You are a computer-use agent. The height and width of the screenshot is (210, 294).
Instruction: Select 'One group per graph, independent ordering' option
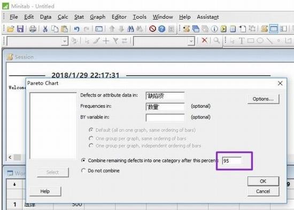pos(91,146)
